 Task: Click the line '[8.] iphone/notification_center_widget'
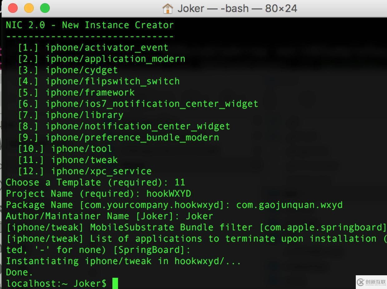[124, 126]
